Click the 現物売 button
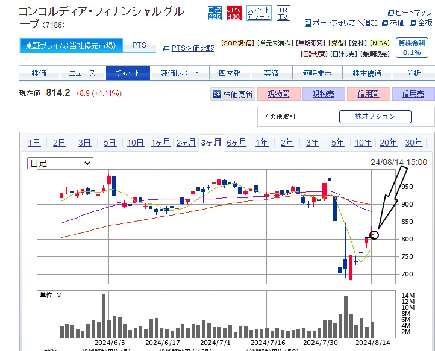Viewport: 435px width, 351px height. [324, 94]
